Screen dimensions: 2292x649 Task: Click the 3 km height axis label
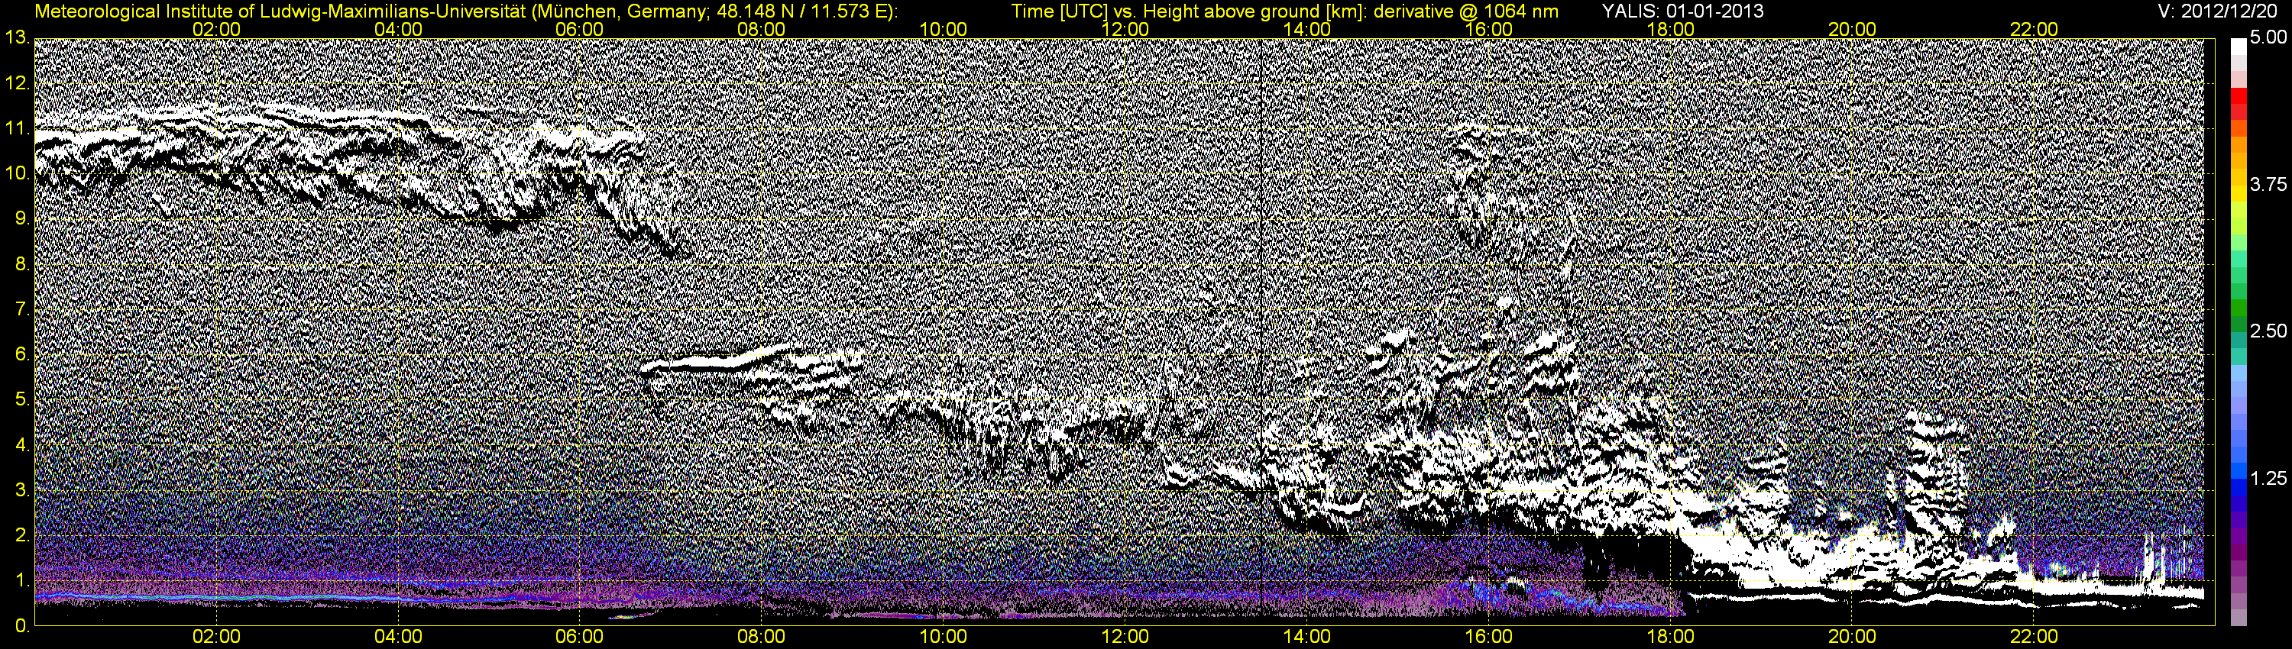tap(21, 491)
